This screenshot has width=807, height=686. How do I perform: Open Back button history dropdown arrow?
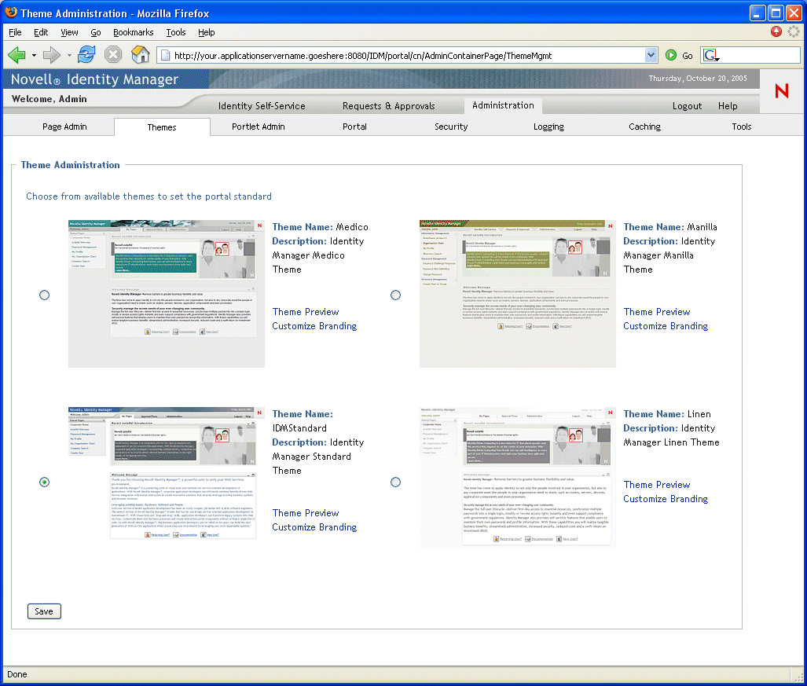34,55
